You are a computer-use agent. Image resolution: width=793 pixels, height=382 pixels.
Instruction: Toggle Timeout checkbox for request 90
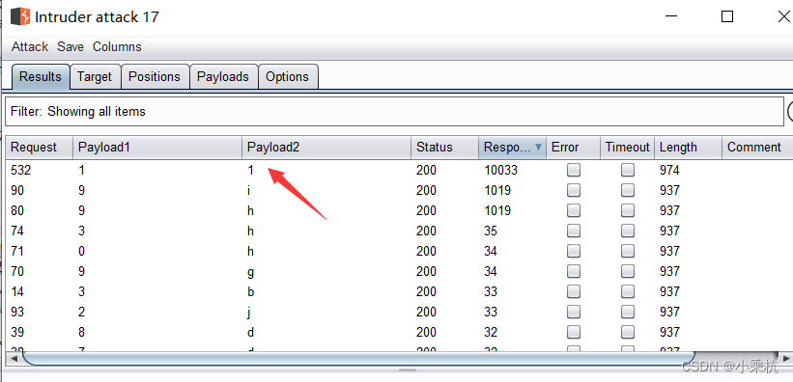628,190
